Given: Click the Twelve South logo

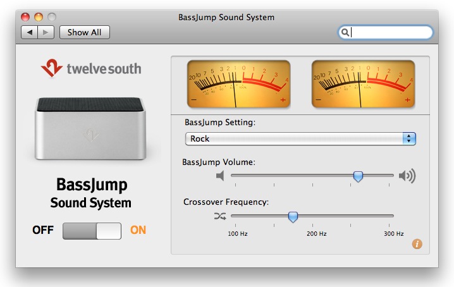Looking at the screenshot, I should (x=90, y=69).
